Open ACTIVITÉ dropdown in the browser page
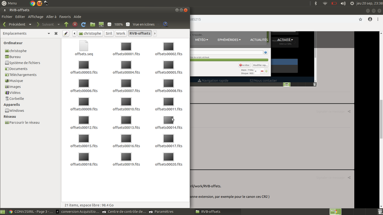 coord(285,40)
